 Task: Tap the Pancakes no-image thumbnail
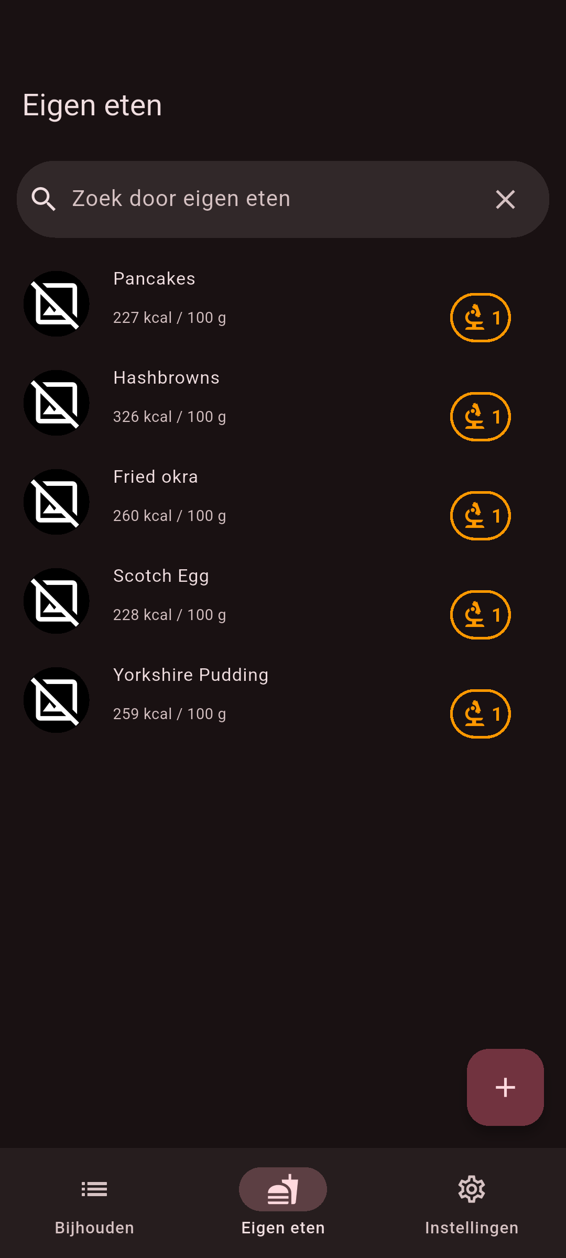57,304
